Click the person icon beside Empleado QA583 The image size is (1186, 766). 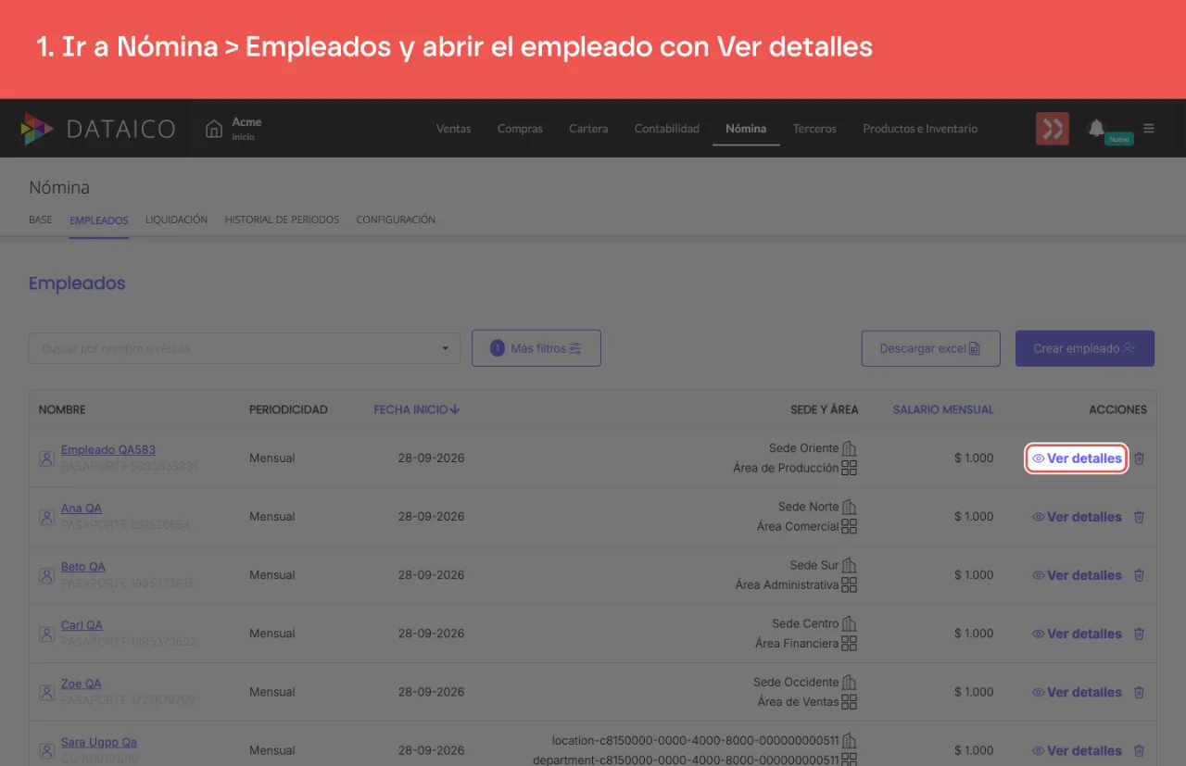tap(46, 458)
